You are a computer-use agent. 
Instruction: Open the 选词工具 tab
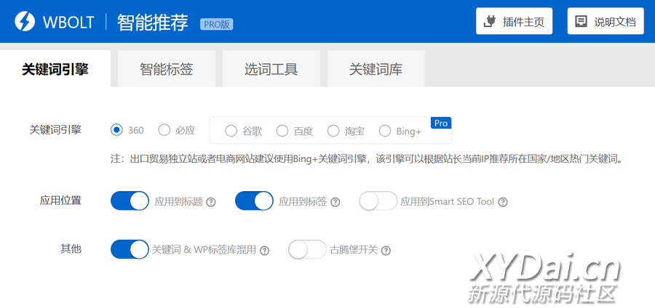point(271,69)
